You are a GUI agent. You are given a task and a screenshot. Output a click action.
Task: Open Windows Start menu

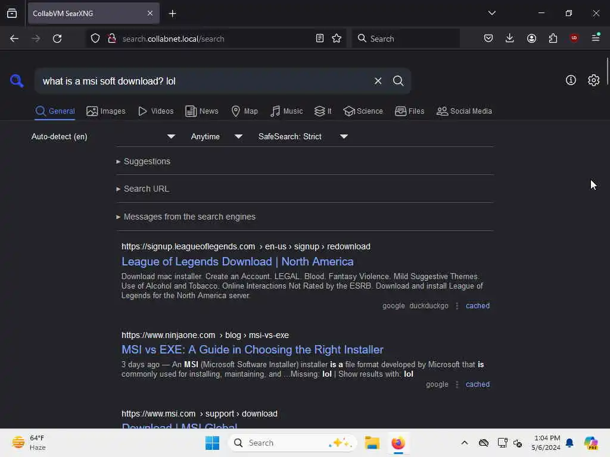tap(212, 443)
